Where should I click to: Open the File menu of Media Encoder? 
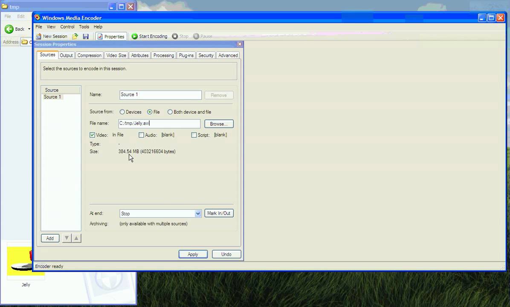[39, 27]
